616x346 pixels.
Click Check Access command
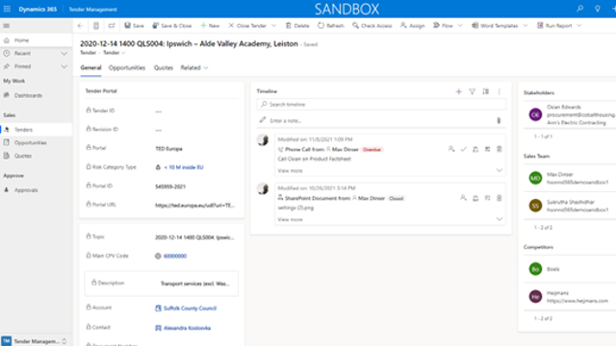pyautogui.click(x=372, y=26)
